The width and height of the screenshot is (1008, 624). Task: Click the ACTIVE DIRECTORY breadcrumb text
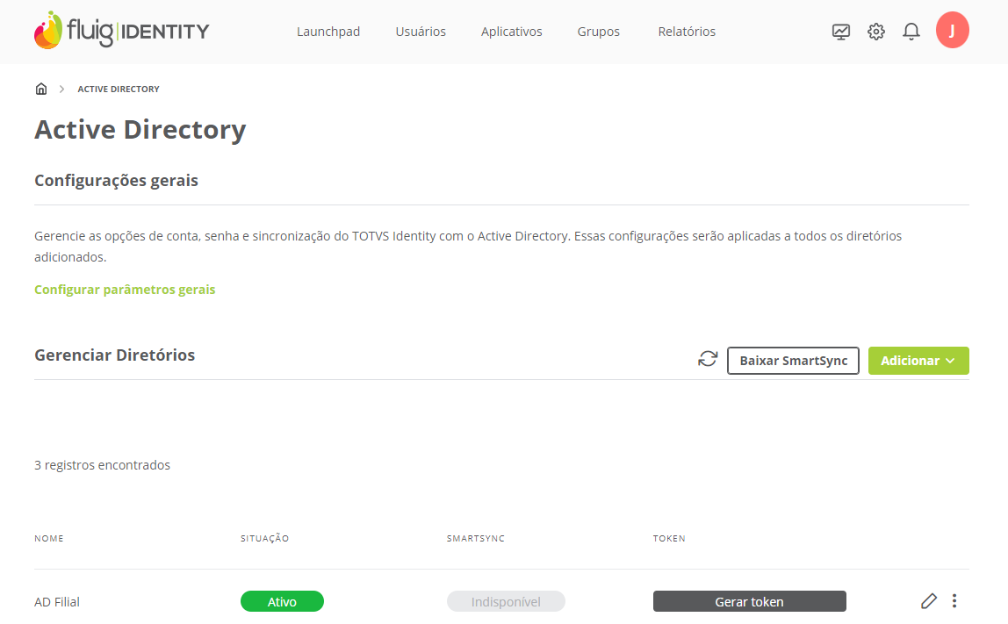(119, 89)
